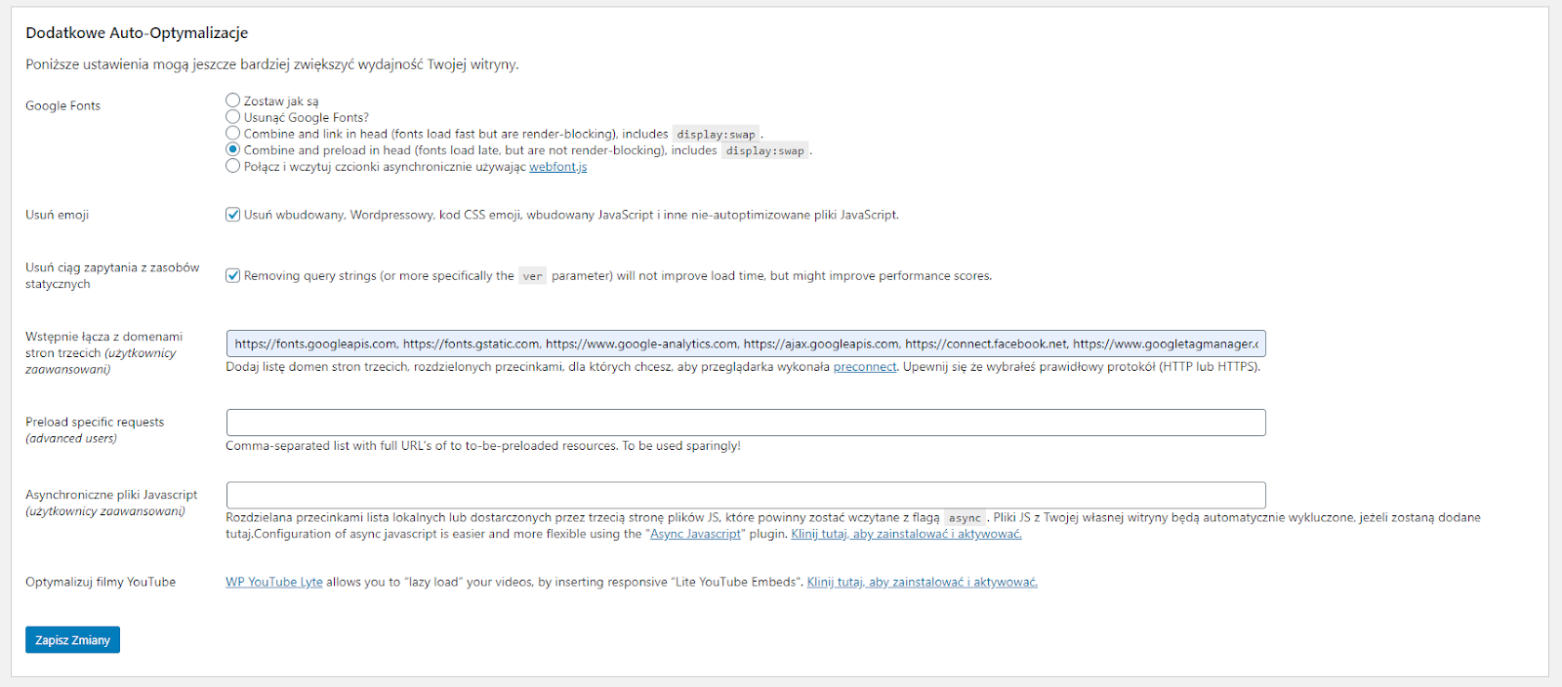Uncheck the remove query strings checkbox
This screenshot has width=1562, height=687.
[233, 276]
